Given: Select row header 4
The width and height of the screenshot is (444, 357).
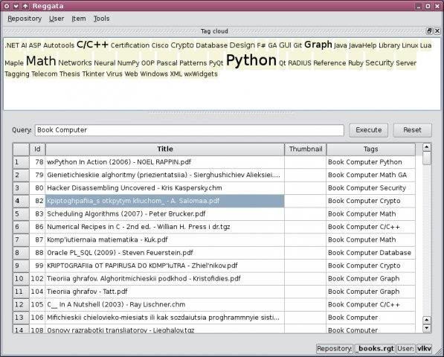Looking at the screenshot, I should click(x=21, y=201).
